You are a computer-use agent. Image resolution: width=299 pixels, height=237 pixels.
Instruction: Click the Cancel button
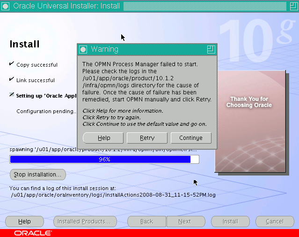click(x=275, y=222)
